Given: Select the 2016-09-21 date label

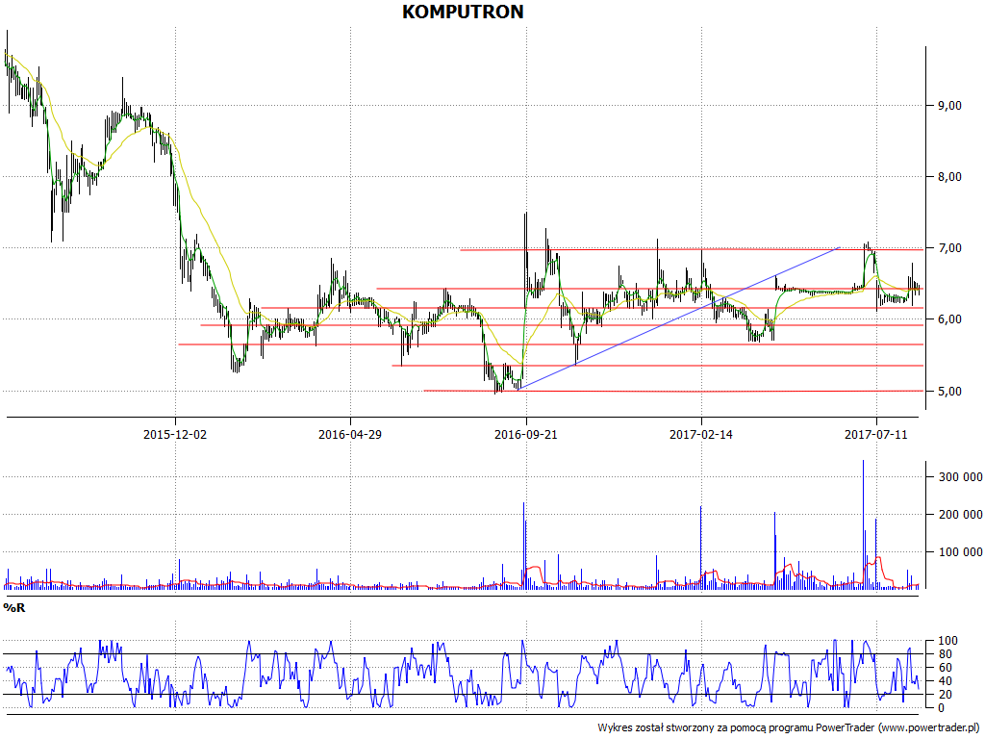Looking at the screenshot, I should 526,434.
